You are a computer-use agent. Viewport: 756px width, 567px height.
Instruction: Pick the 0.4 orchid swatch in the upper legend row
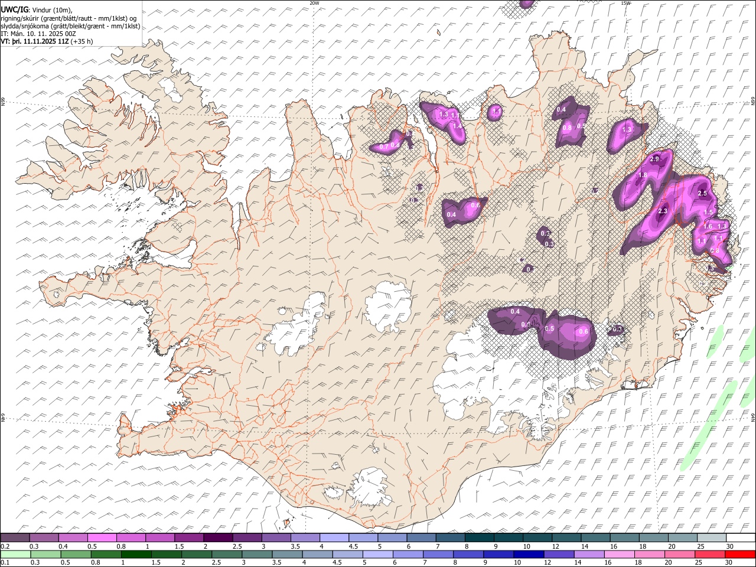pos(73,538)
